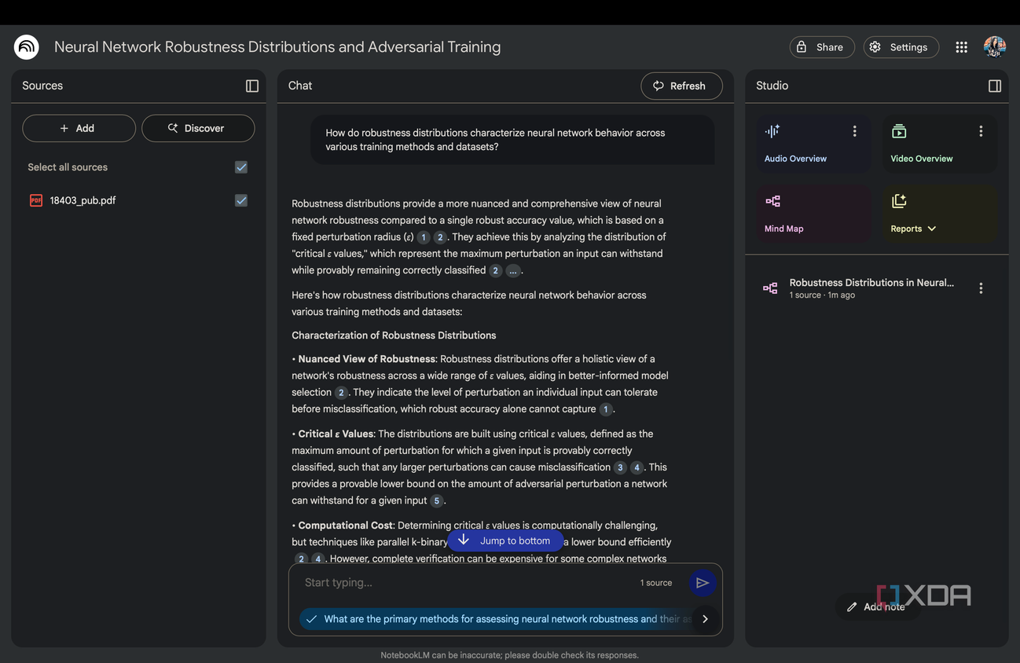
Task: Click the notebook title text
Action: click(277, 47)
